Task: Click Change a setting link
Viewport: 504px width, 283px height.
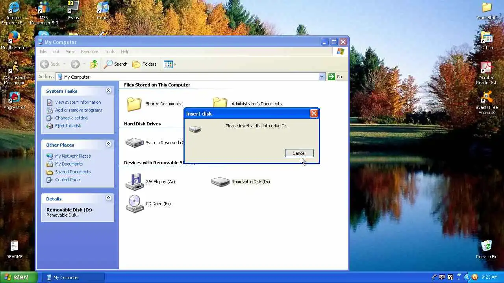Action: [x=71, y=118]
